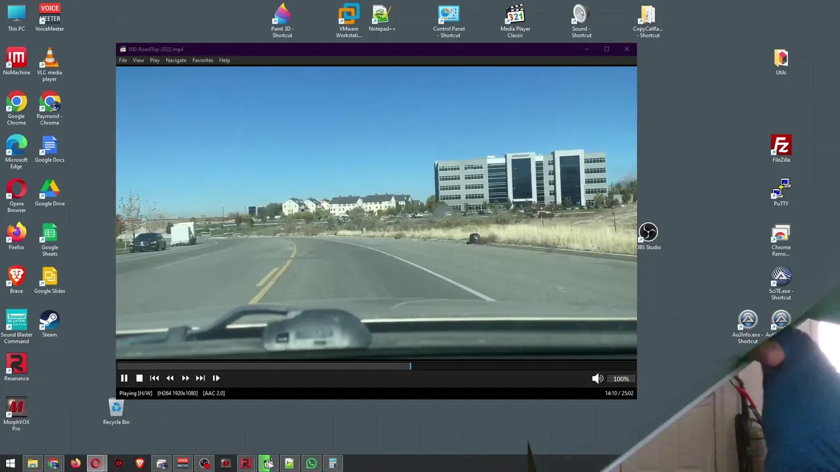Open WhatsApp from taskbar
This screenshot has height=472, width=840.
pyautogui.click(x=311, y=463)
